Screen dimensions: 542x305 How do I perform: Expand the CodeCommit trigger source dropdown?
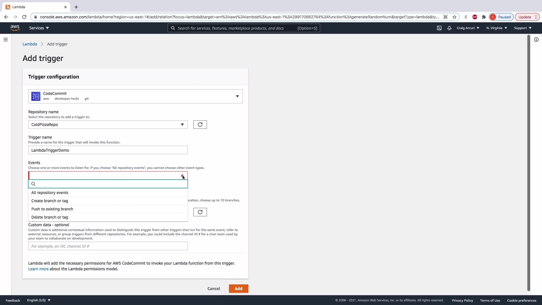tap(237, 96)
